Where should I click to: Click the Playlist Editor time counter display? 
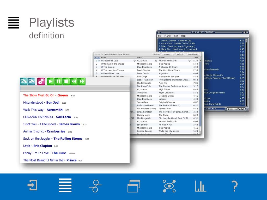pos(214,109)
